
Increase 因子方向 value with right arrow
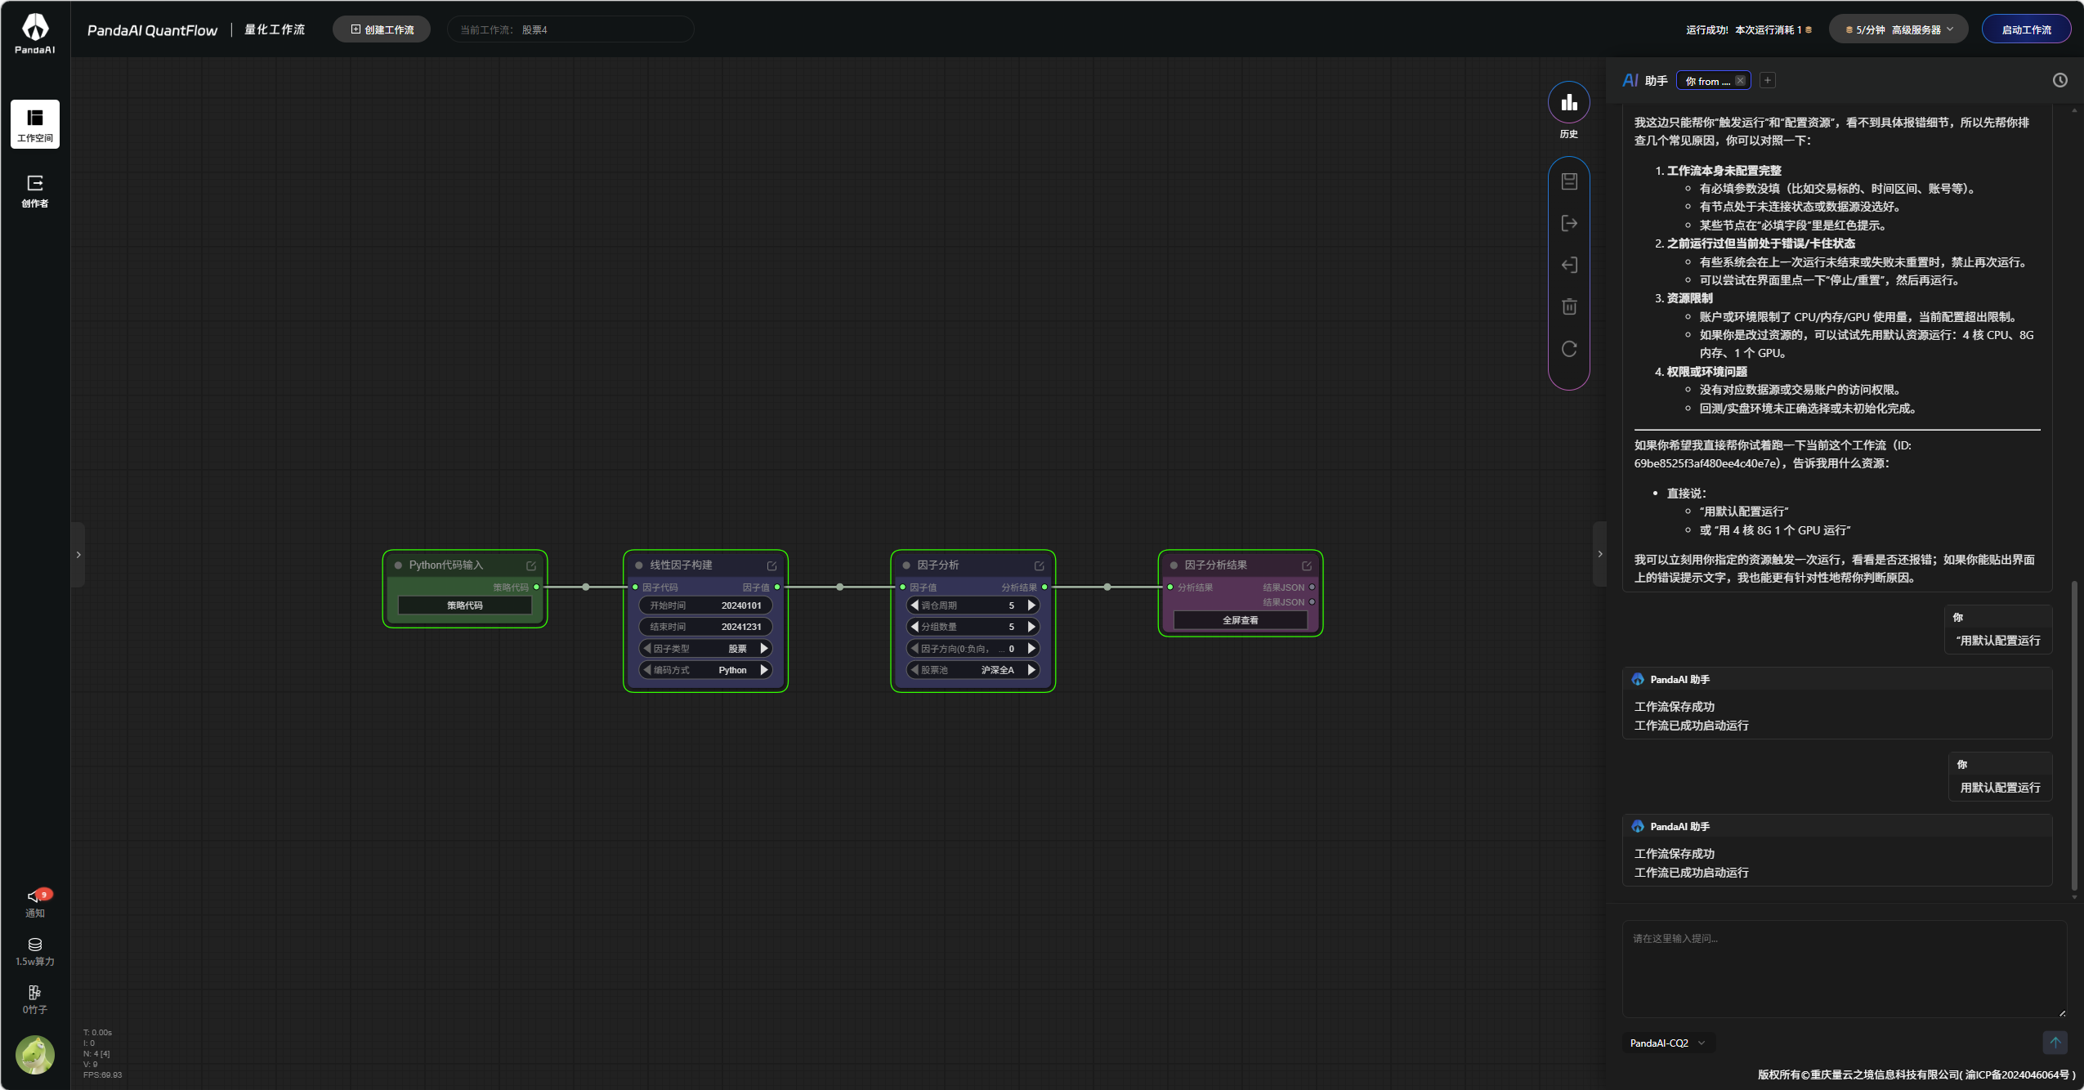1031,648
